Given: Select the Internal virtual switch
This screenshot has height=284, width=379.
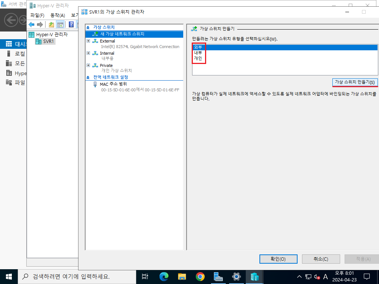Looking at the screenshot, I should [107, 53].
